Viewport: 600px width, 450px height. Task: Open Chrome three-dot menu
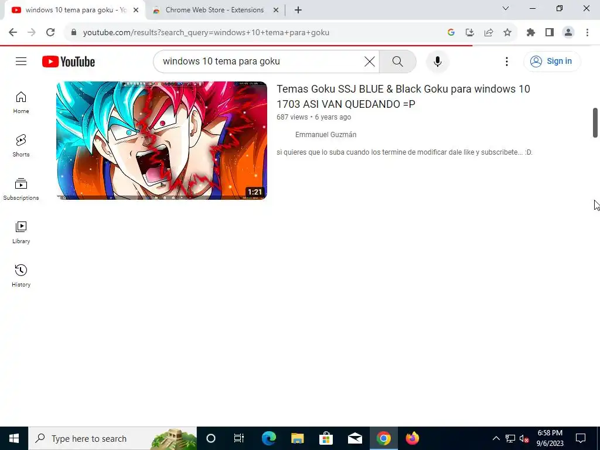(587, 32)
